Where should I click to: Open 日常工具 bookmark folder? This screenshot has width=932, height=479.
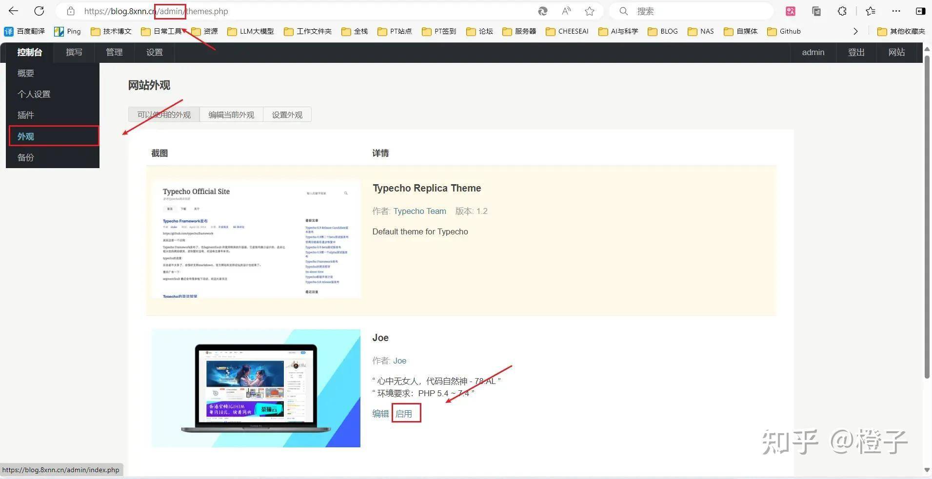161,31
